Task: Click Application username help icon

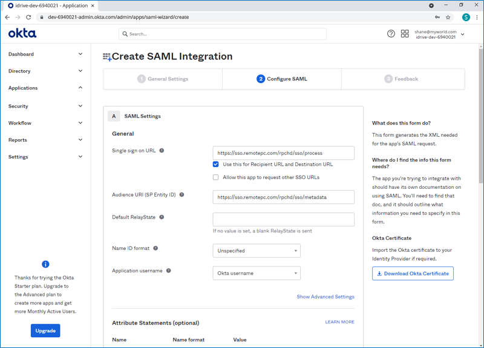Action: coord(169,271)
